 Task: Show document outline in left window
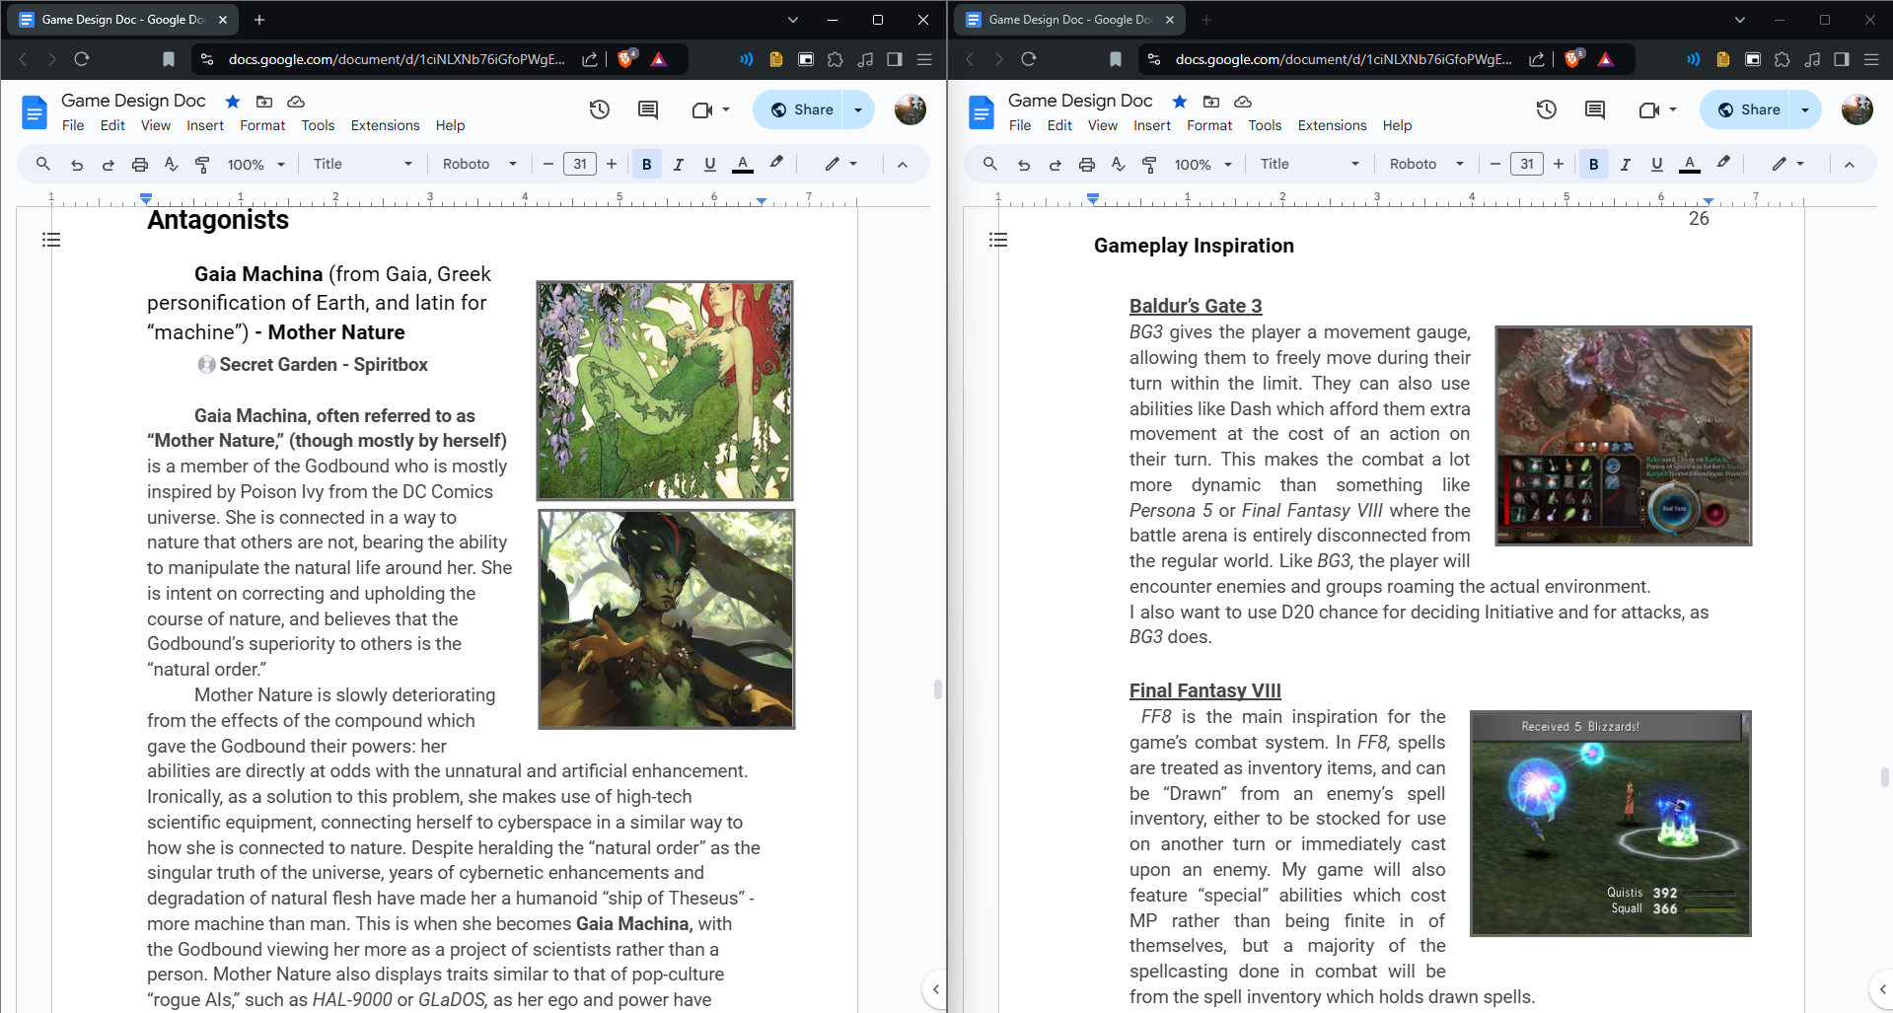(x=51, y=240)
